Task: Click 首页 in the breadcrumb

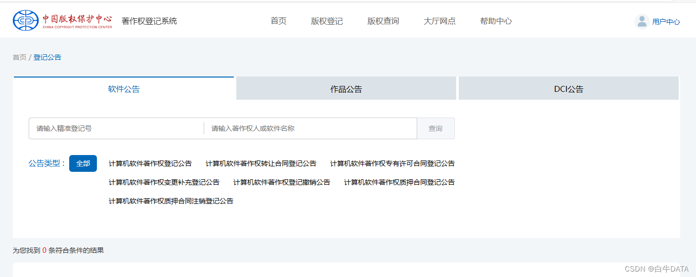Action: click(x=19, y=57)
